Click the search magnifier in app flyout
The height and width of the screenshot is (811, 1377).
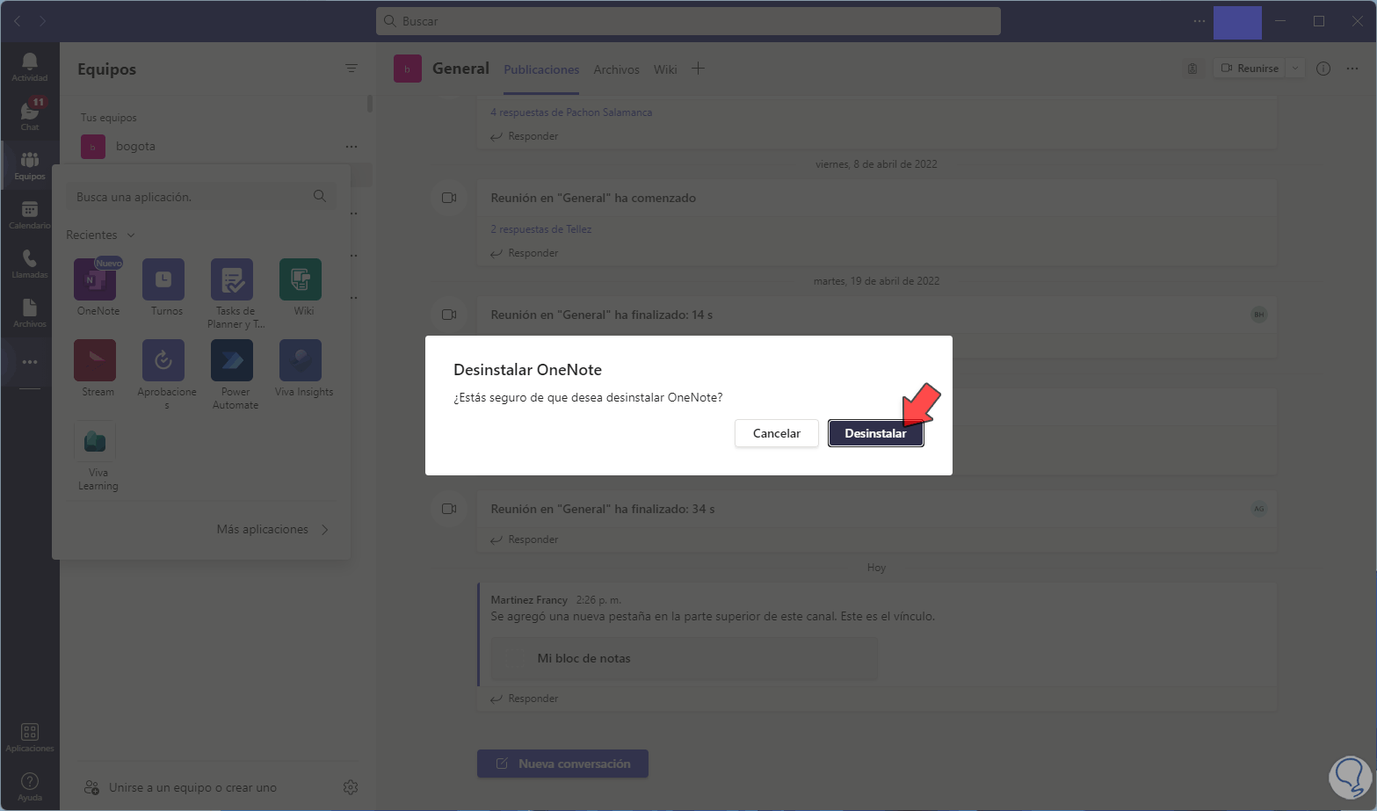[320, 196]
